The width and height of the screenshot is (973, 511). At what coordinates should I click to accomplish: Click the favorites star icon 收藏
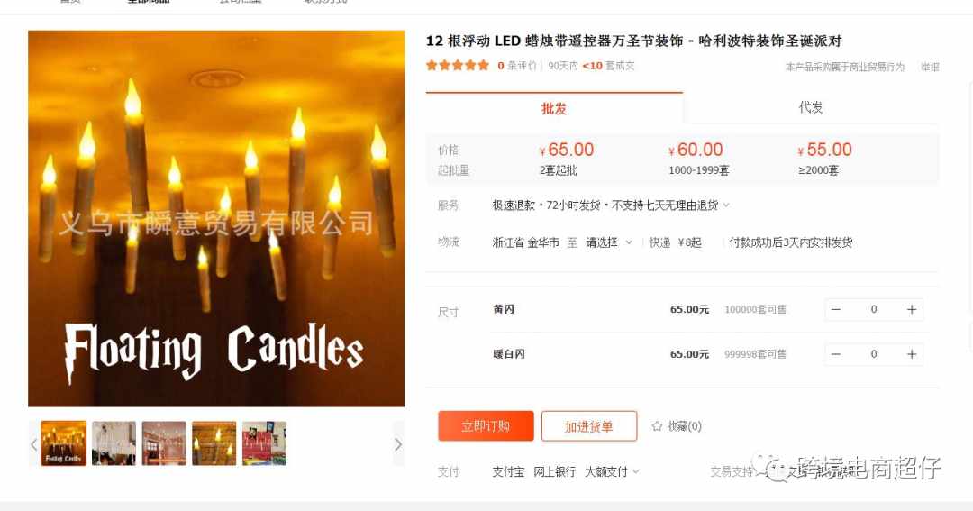click(657, 426)
